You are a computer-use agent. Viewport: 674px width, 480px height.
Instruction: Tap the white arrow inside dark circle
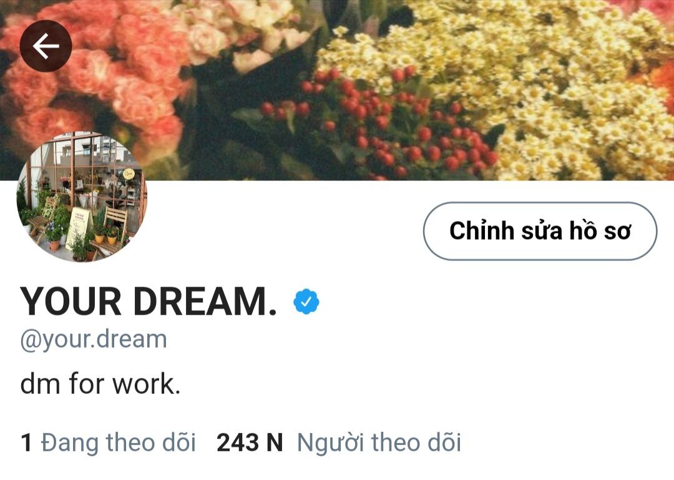pos(46,46)
